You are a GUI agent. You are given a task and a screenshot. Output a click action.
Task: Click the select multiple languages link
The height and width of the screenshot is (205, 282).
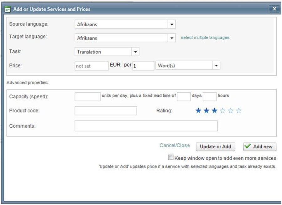click(205, 38)
